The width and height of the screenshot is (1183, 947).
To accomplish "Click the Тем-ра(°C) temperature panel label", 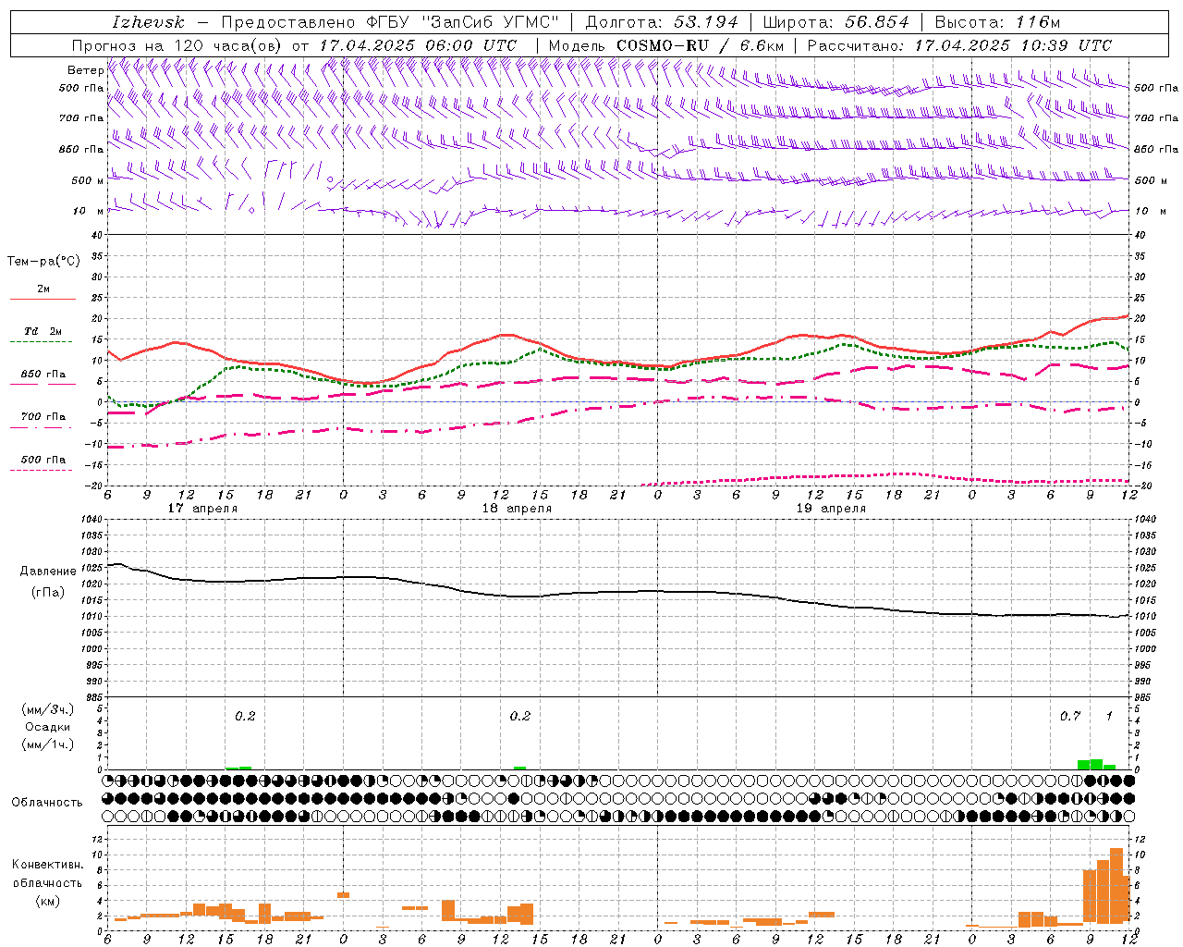I will tap(43, 262).
